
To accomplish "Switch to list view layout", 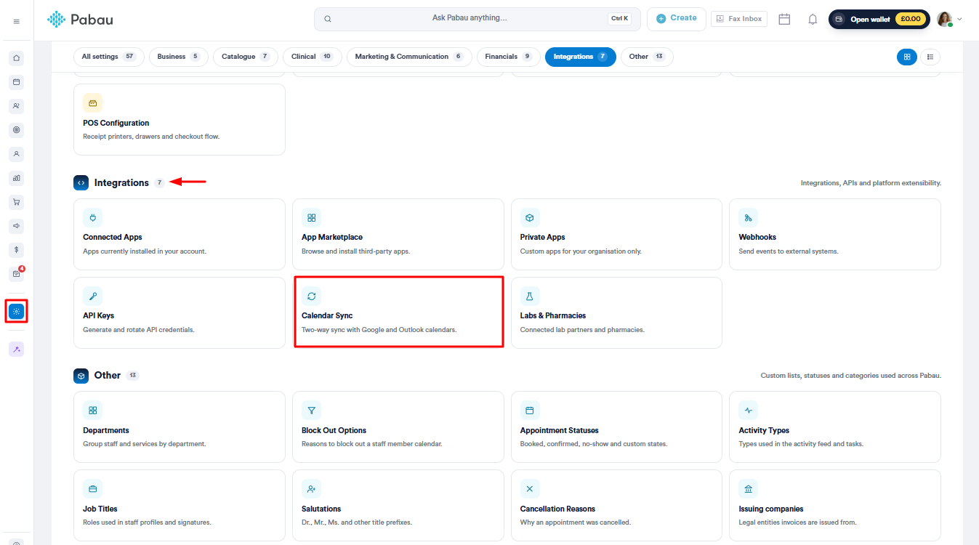I will 930,57.
